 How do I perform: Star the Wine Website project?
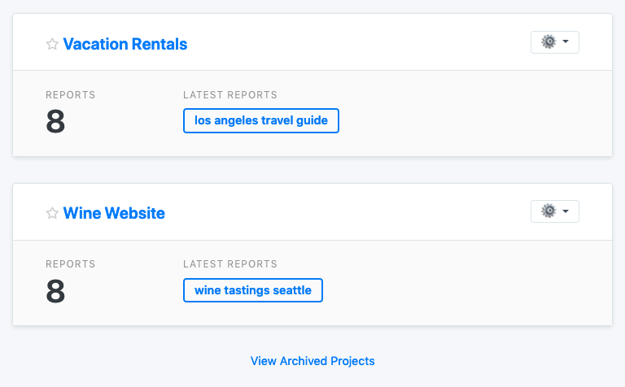52,213
